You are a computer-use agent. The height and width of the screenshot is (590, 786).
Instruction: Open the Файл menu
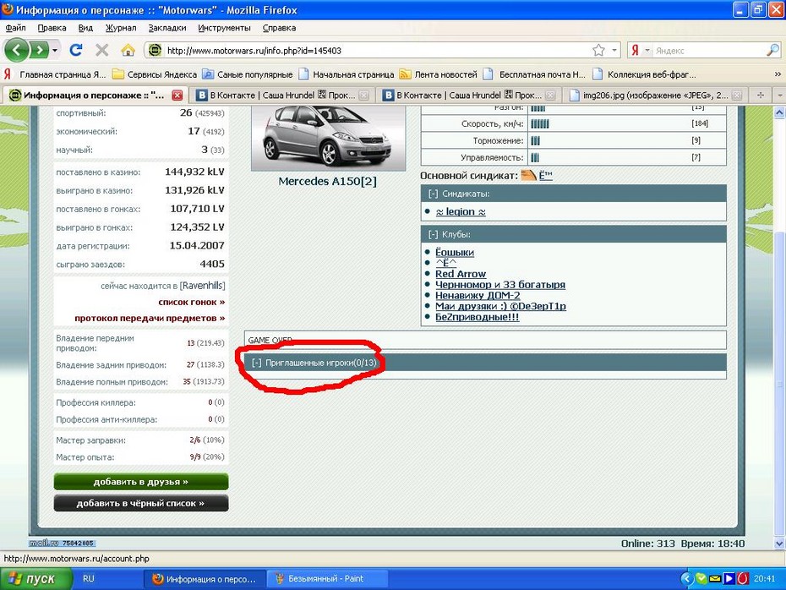pos(15,28)
